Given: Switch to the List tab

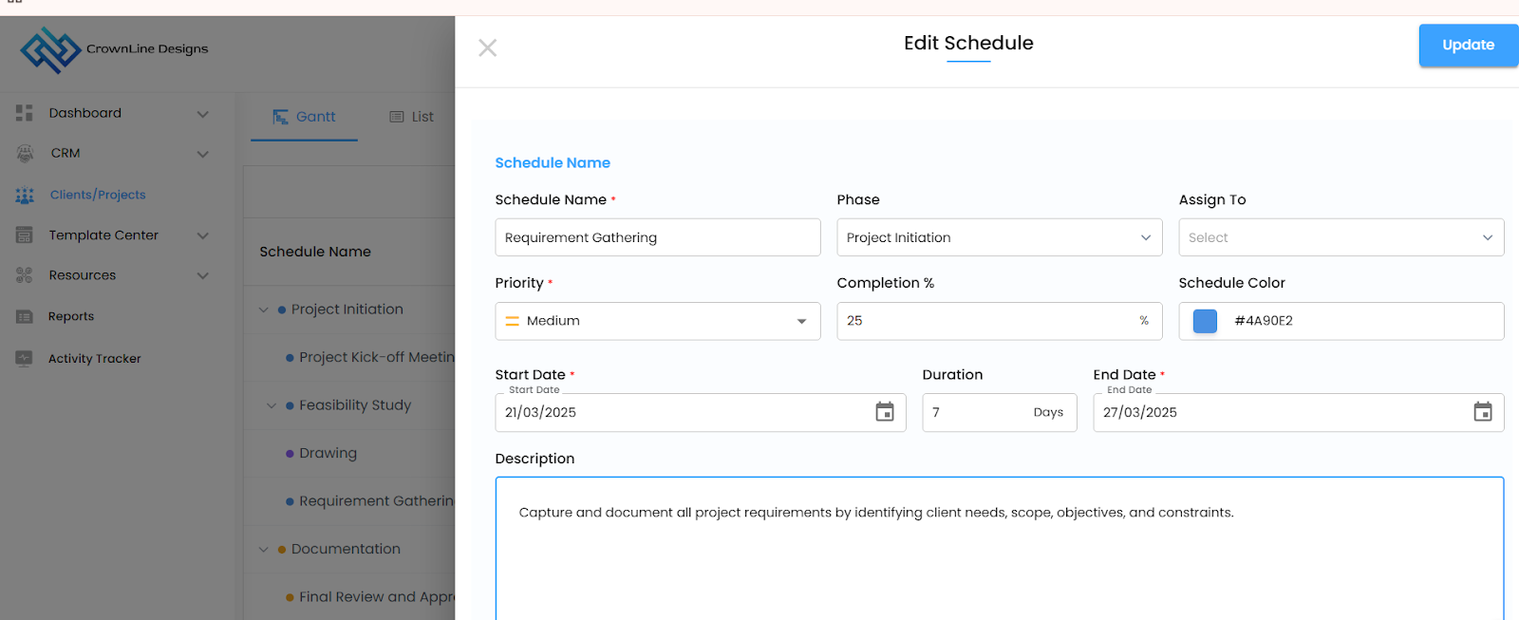Looking at the screenshot, I should pos(412,117).
